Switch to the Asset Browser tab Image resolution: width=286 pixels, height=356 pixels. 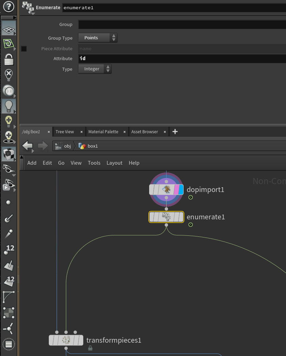(x=144, y=132)
